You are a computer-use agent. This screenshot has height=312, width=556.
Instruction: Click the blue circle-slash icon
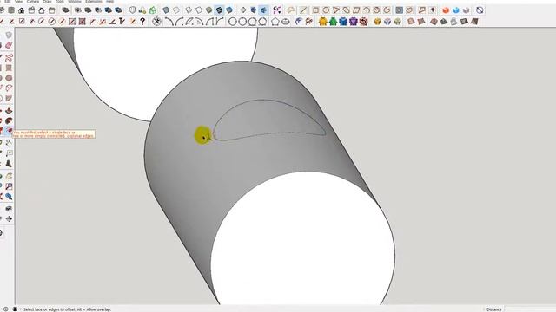[480, 10]
